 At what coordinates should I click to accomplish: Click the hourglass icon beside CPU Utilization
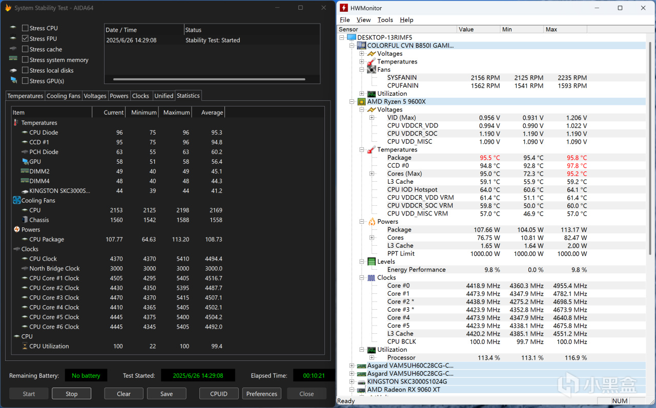25,347
